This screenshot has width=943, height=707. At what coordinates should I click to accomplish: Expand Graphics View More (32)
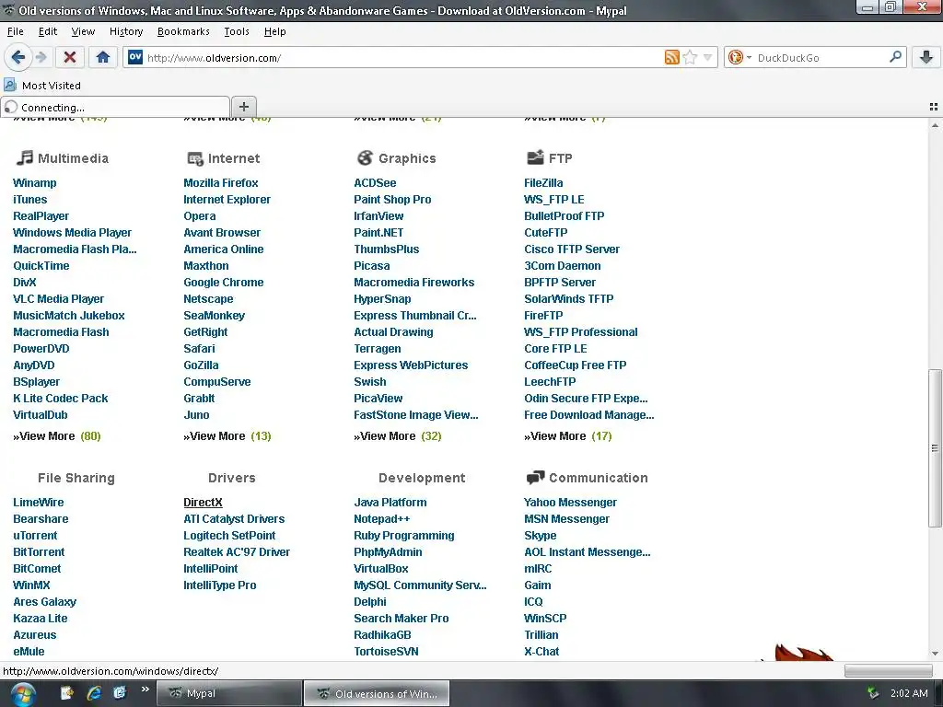click(x=398, y=435)
